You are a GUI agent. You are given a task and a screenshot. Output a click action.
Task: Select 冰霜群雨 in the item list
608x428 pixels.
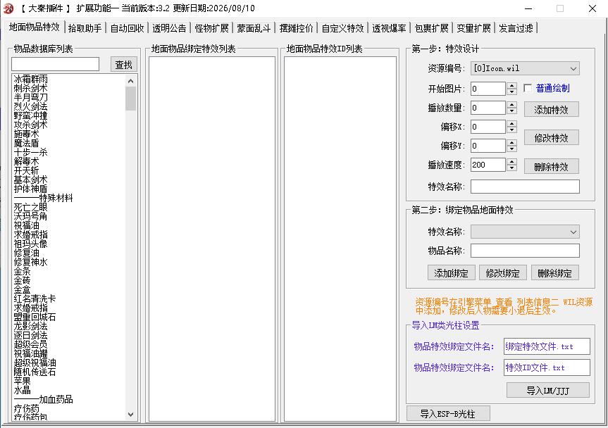(x=30, y=79)
